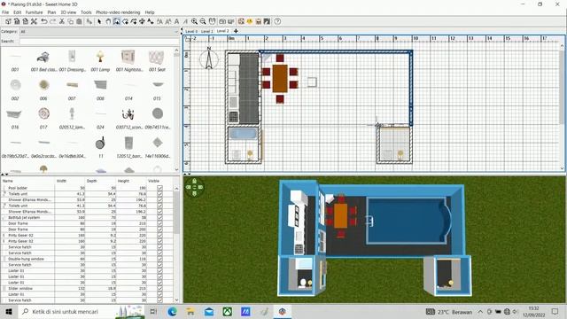Viewport: 567px width, 319px height.
Task: Activate the Create rooms tool
Action: pyautogui.click(x=125, y=21)
